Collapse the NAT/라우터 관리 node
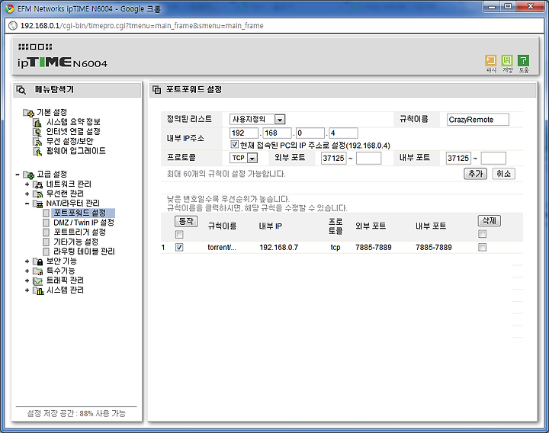 point(27,204)
